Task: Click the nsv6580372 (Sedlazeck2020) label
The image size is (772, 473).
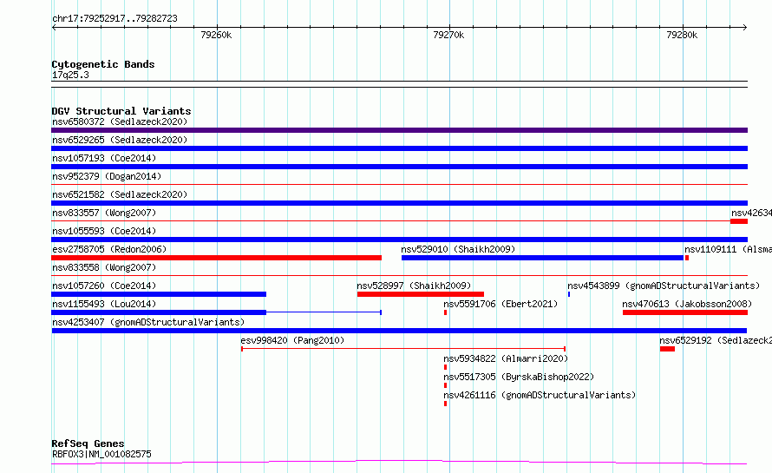Action: pos(120,122)
